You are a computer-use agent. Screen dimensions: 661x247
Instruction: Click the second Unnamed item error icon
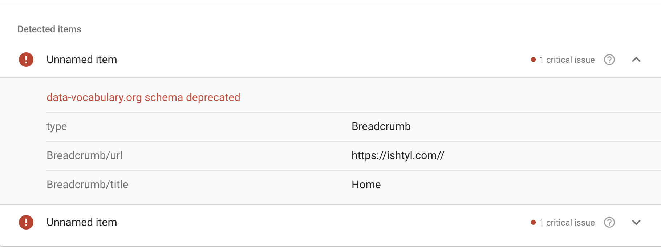[x=26, y=222]
